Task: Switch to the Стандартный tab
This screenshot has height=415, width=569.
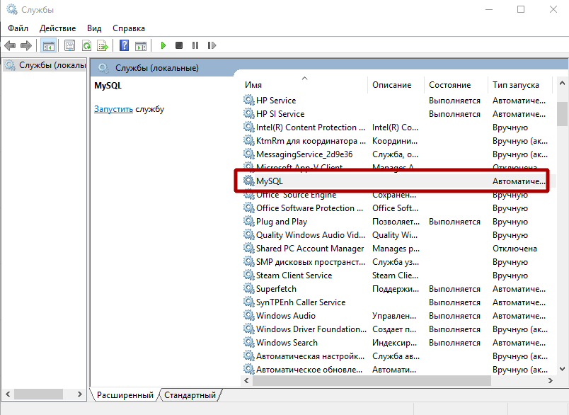Action: (x=190, y=395)
